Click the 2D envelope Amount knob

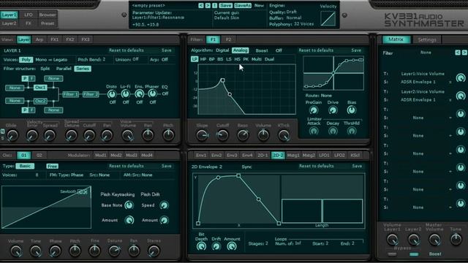pos(232,246)
